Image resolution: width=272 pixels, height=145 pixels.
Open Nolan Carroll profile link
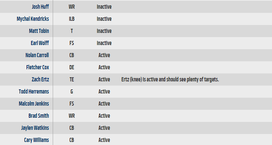(x=37, y=55)
